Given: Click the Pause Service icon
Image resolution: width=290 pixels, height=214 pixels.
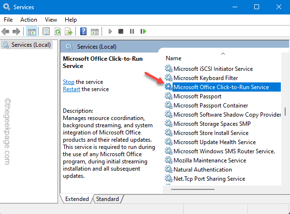Looking at the screenshot, I should tap(132, 31).
